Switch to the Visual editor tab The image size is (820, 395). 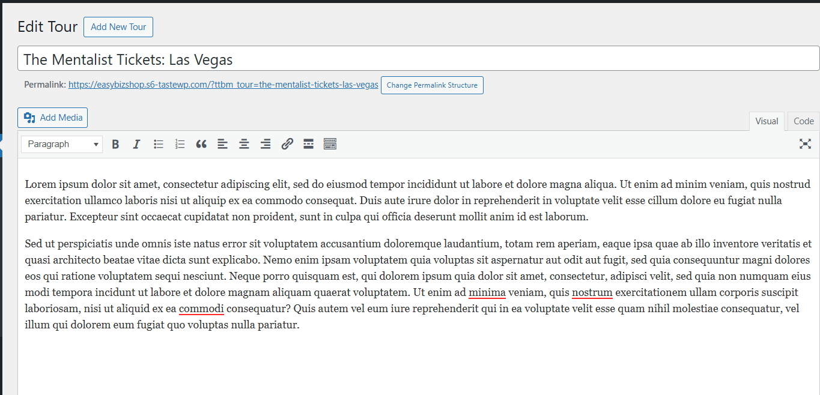pyautogui.click(x=767, y=121)
